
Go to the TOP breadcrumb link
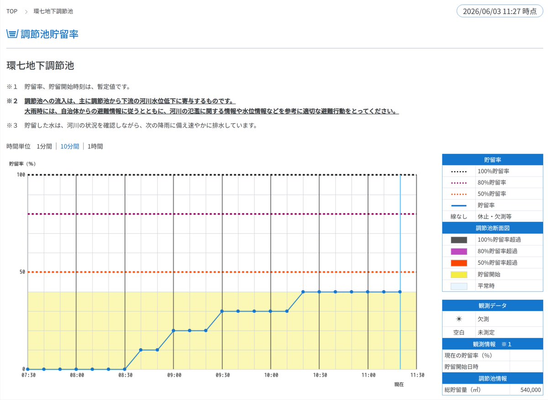click(x=12, y=11)
